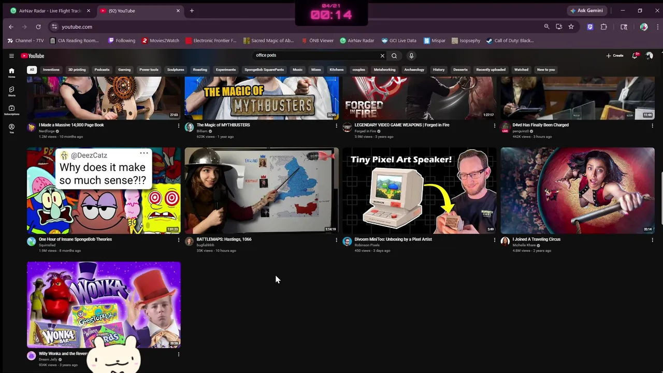
Task: Visit the Robinson Pixels channel name link
Action: [x=367, y=245]
